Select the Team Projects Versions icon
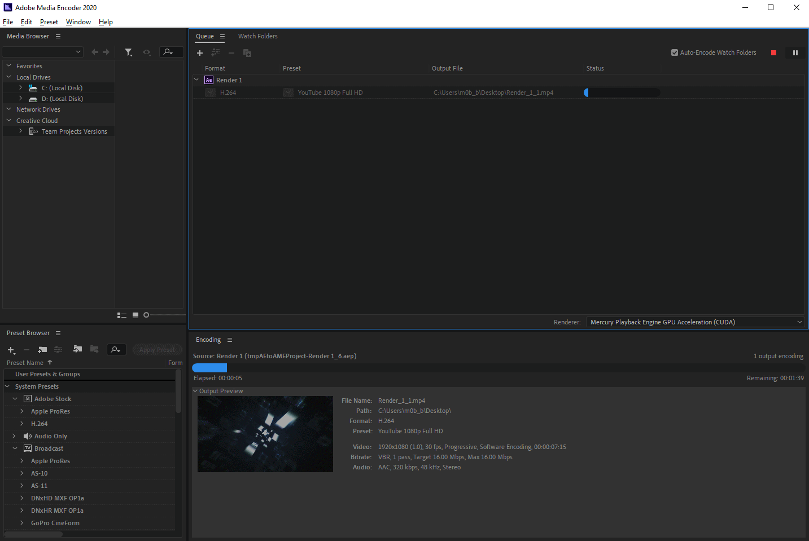Viewport: 809px width, 541px height. click(33, 131)
